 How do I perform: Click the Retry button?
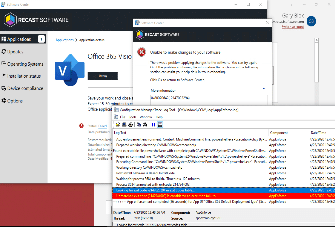pos(103,76)
